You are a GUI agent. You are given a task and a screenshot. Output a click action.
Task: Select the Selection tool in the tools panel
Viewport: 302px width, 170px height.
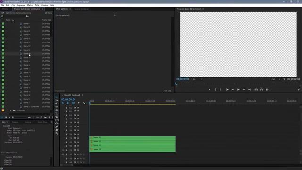pyautogui.click(x=57, y=97)
